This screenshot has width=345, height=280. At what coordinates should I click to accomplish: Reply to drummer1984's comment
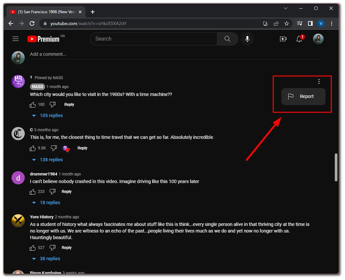coord(66,192)
